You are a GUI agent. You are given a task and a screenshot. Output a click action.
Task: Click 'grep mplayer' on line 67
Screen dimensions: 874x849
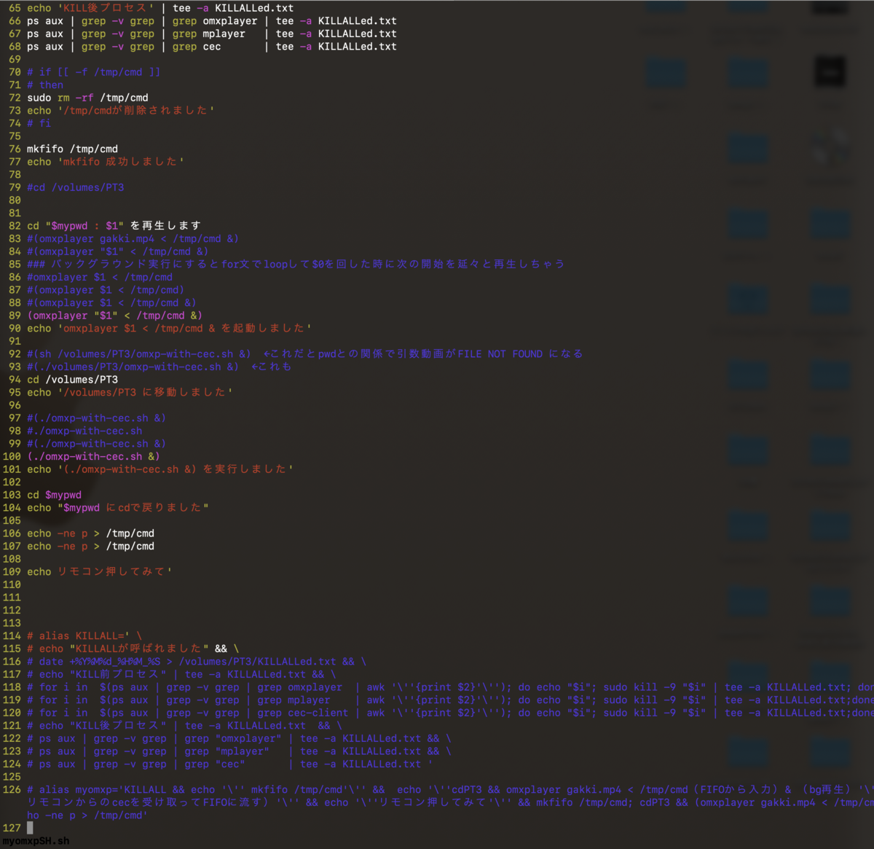pos(209,34)
